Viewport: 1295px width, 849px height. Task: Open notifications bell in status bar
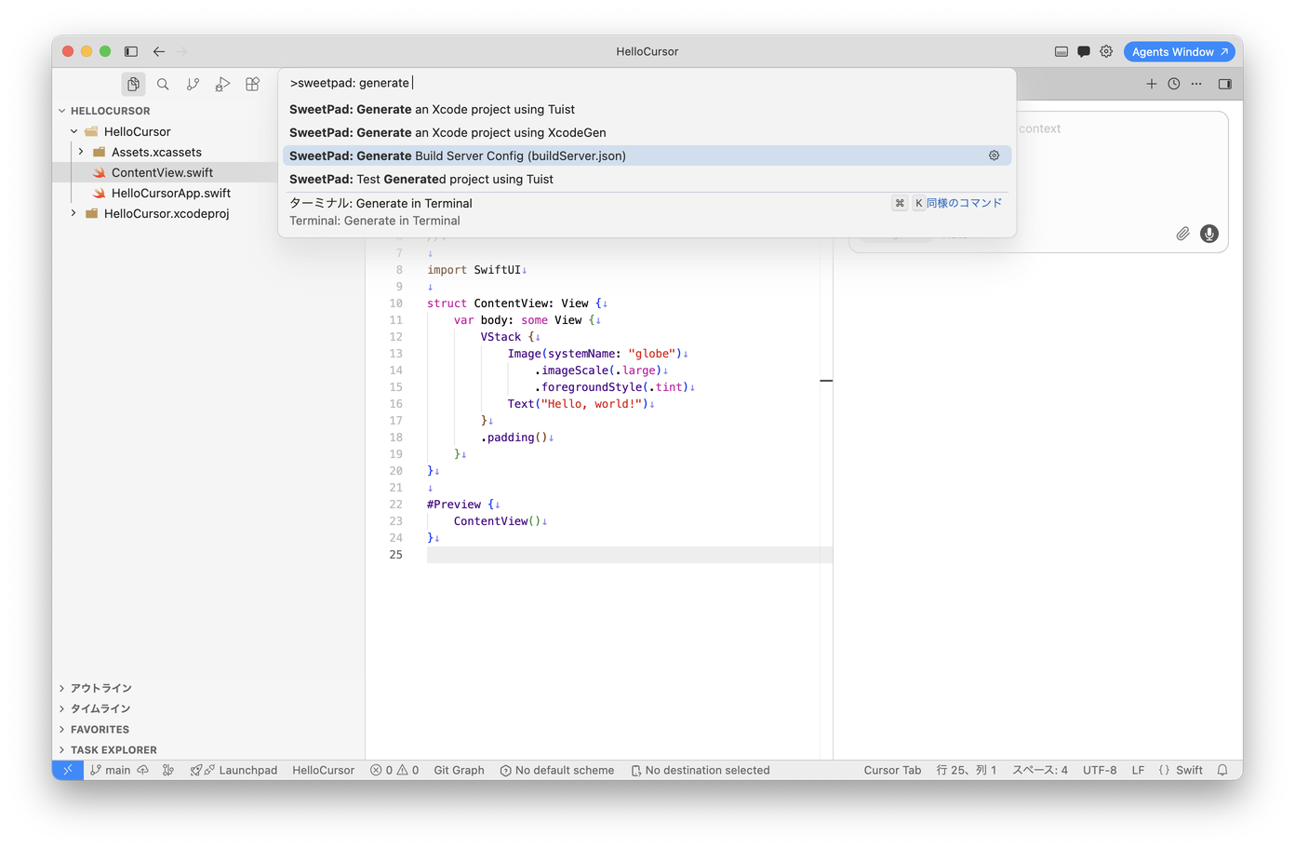(1222, 770)
